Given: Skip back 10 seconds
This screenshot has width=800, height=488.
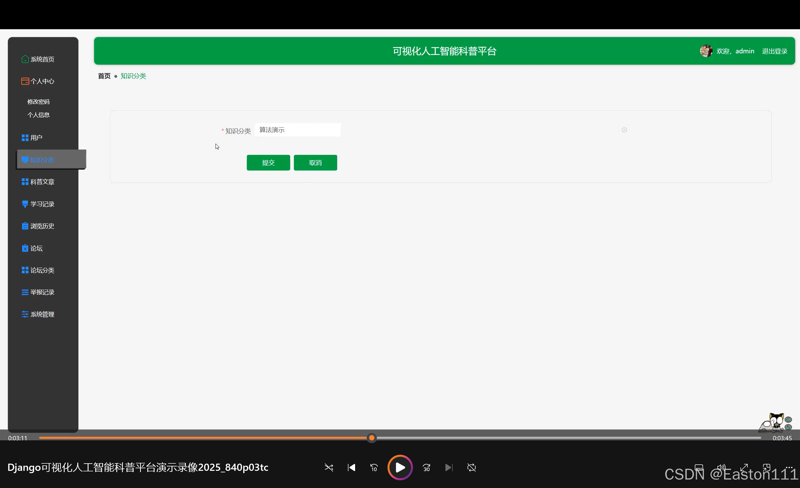Looking at the screenshot, I should [x=374, y=467].
